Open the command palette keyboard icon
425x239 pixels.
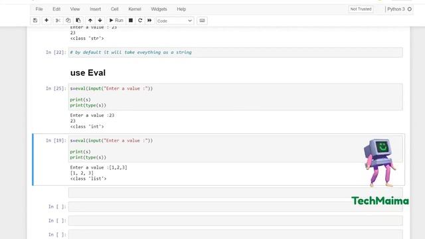click(202, 21)
